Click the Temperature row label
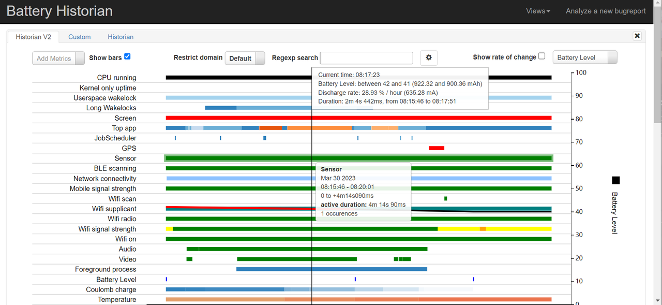Viewport: 662px width, 305px height. 117,300
